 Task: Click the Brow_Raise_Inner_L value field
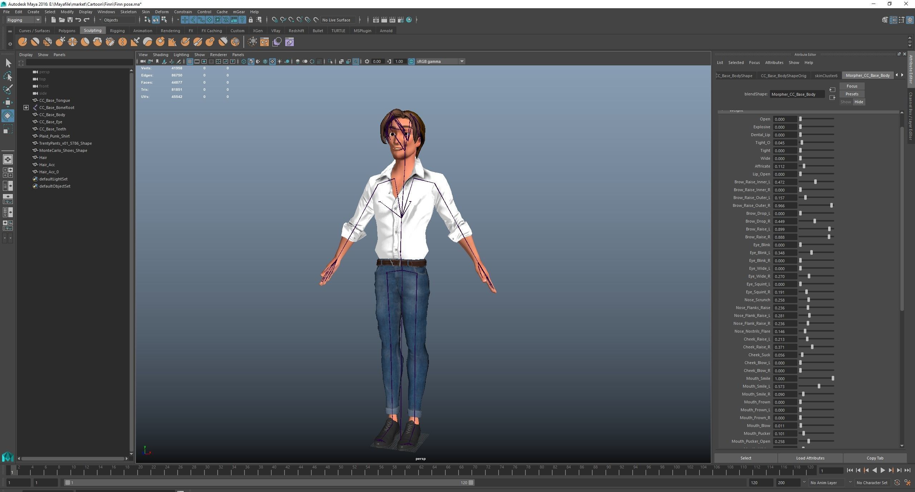coord(785,182)
